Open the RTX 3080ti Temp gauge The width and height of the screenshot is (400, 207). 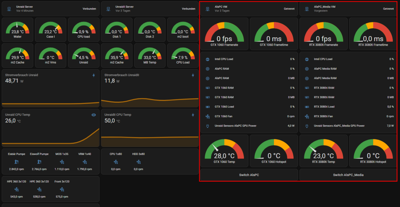tap(324, 151)
